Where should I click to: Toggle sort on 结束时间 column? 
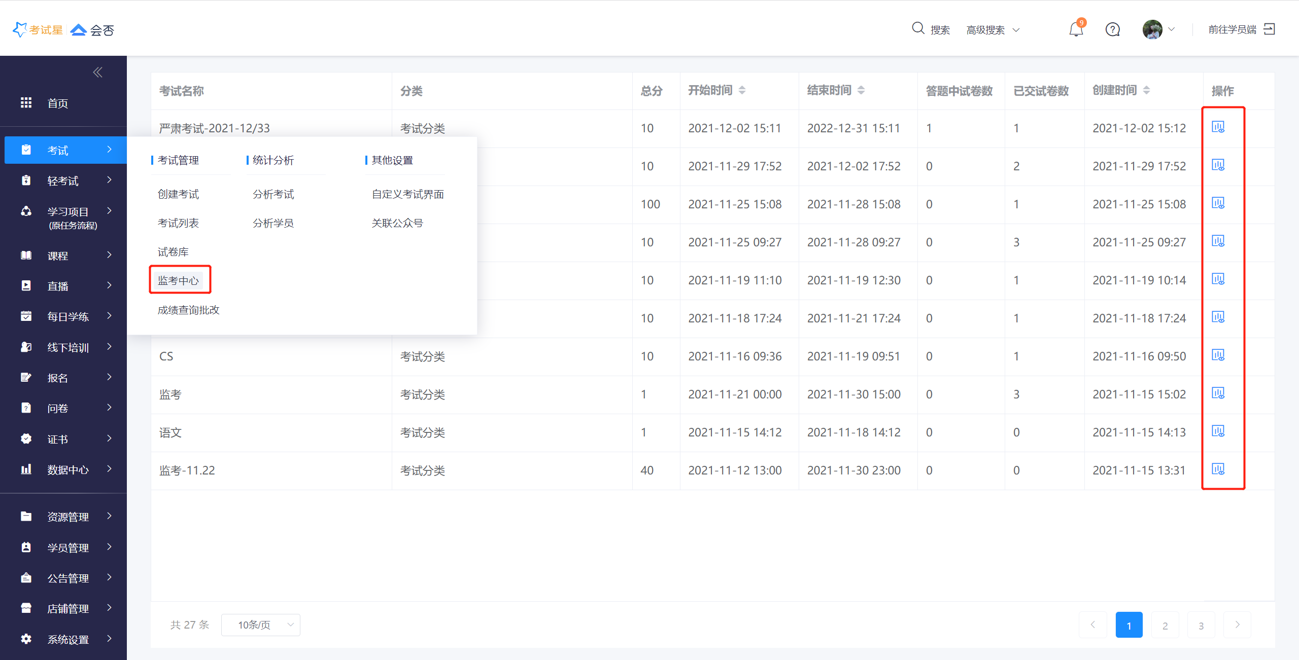tap(861, 90)
